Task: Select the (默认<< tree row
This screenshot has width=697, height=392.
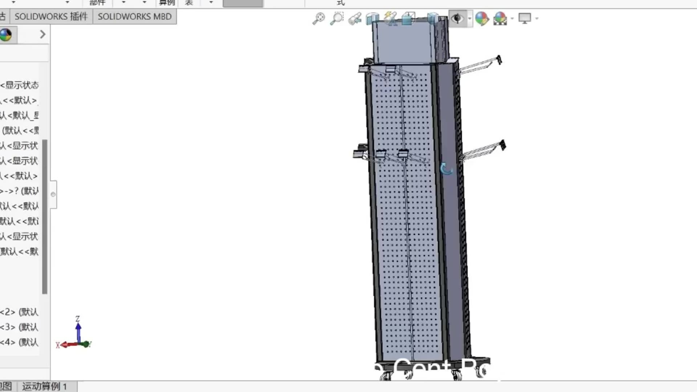Action: pos(20,131)
